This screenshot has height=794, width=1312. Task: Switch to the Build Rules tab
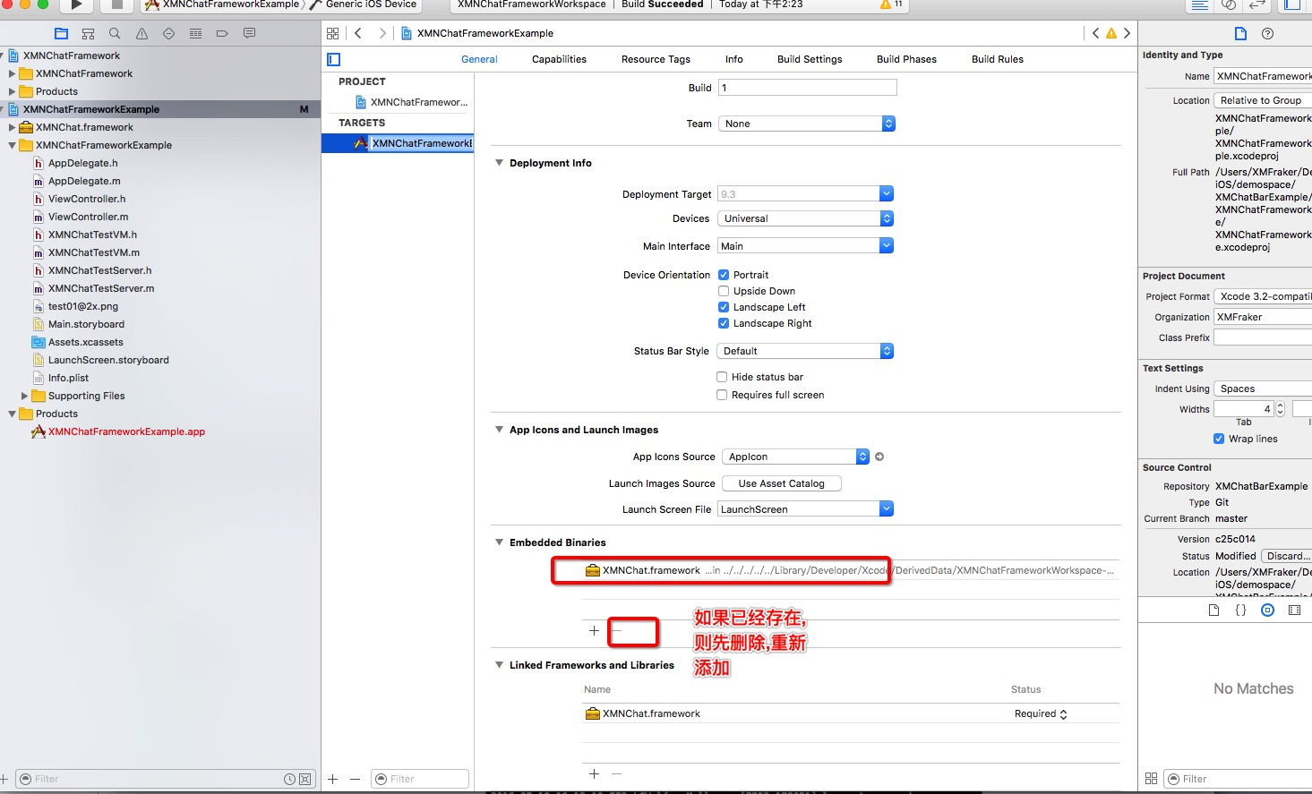pos(997,59)
